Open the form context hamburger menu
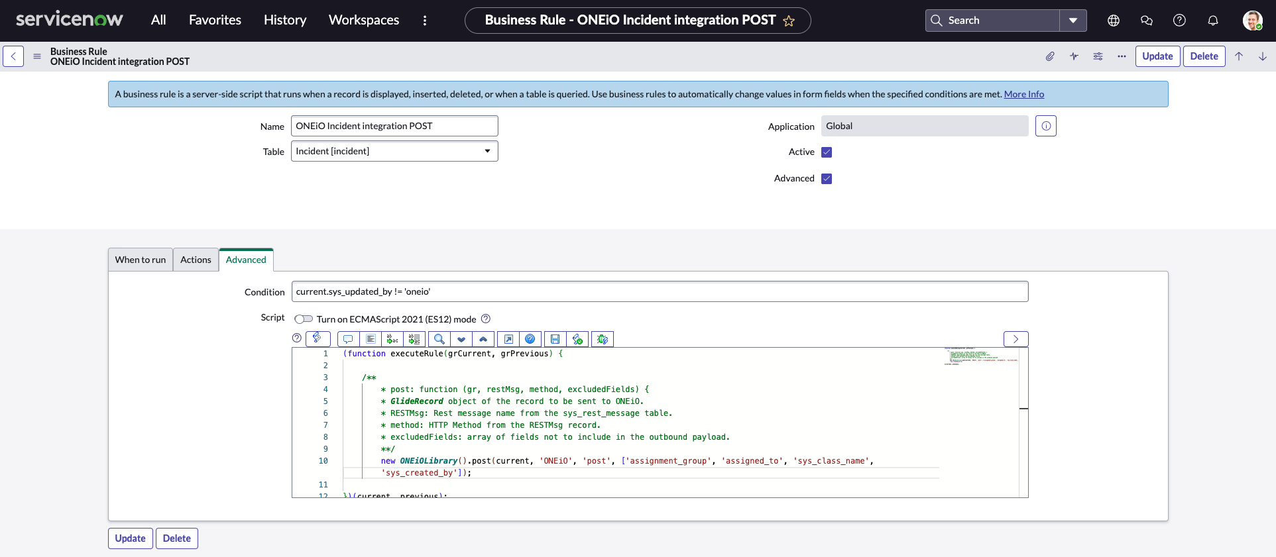The image size is (1276, 557). click(x=37, y=56)
